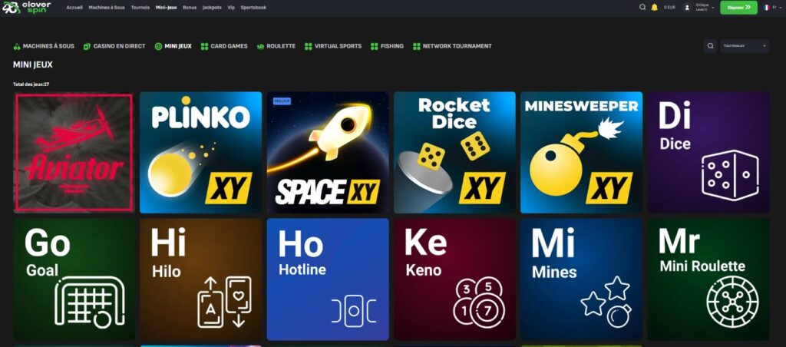Open Vip in top menu
The image size is (786, 347).
[231, 8]
